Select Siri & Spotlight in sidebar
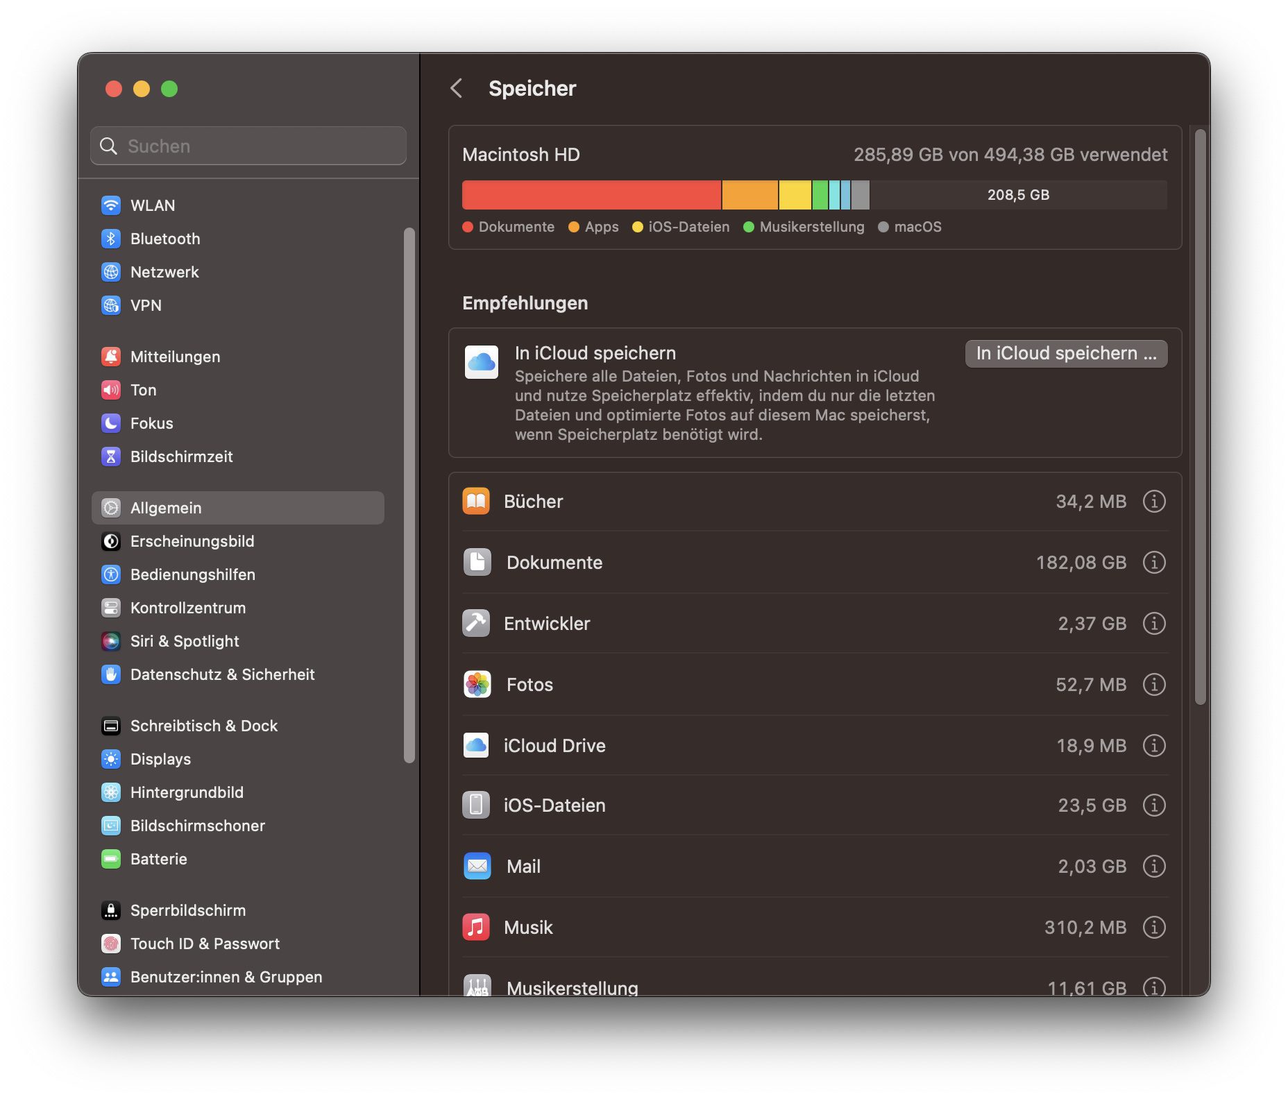The width and height of the screenshot is (1288, 1099). [184, 641]
